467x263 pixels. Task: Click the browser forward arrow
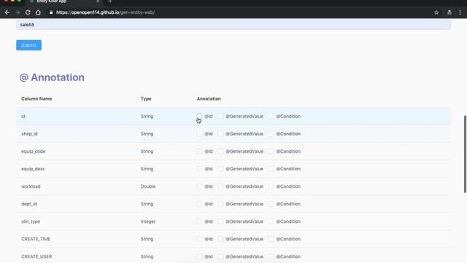coord(18,12)
